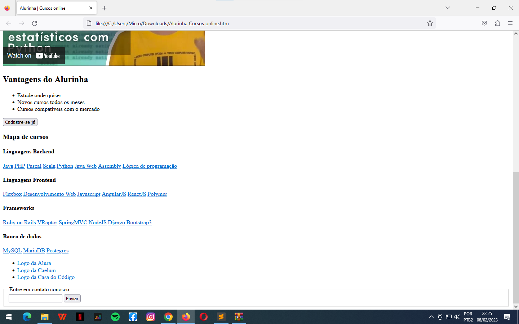The image size is (519, 324).
Task: Open Deezer equalizer app in taskbar
Action: click(98, 317)
